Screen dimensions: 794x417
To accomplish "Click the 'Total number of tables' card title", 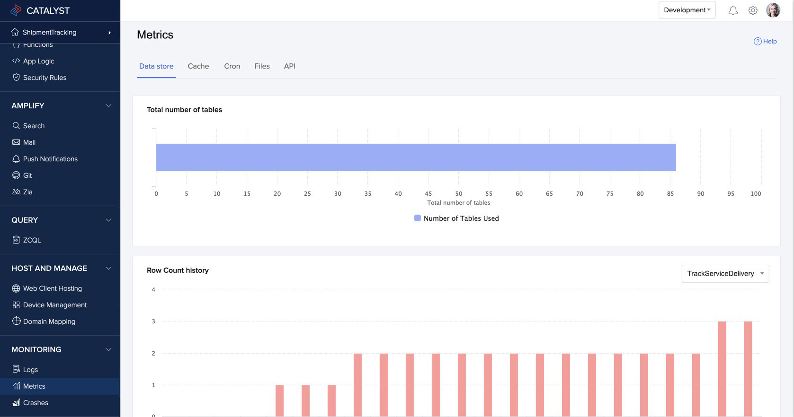I will [184, 110].
